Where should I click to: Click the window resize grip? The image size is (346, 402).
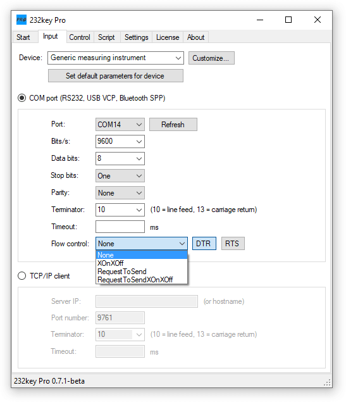pyautogui.click(x=327, y=382)
